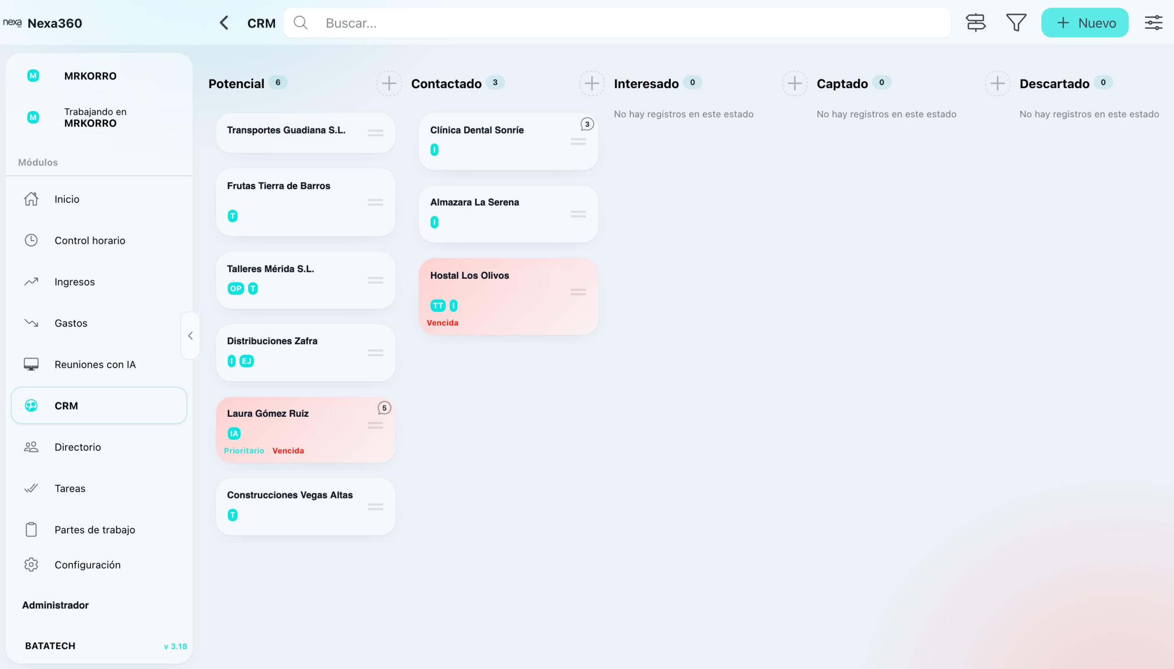
Task: Add a record to Interesado column
Action: coord(795,83)
